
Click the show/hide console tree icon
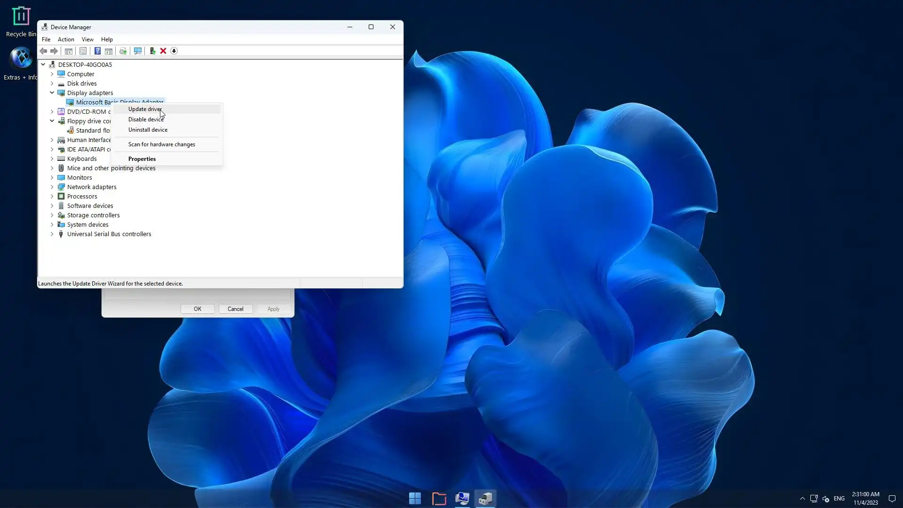click(x=69, y=51)
